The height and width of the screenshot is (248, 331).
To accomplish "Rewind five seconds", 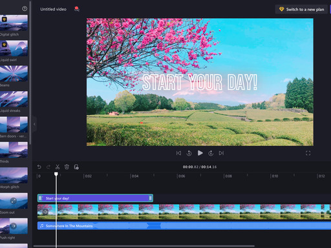I will click(189, 153).
